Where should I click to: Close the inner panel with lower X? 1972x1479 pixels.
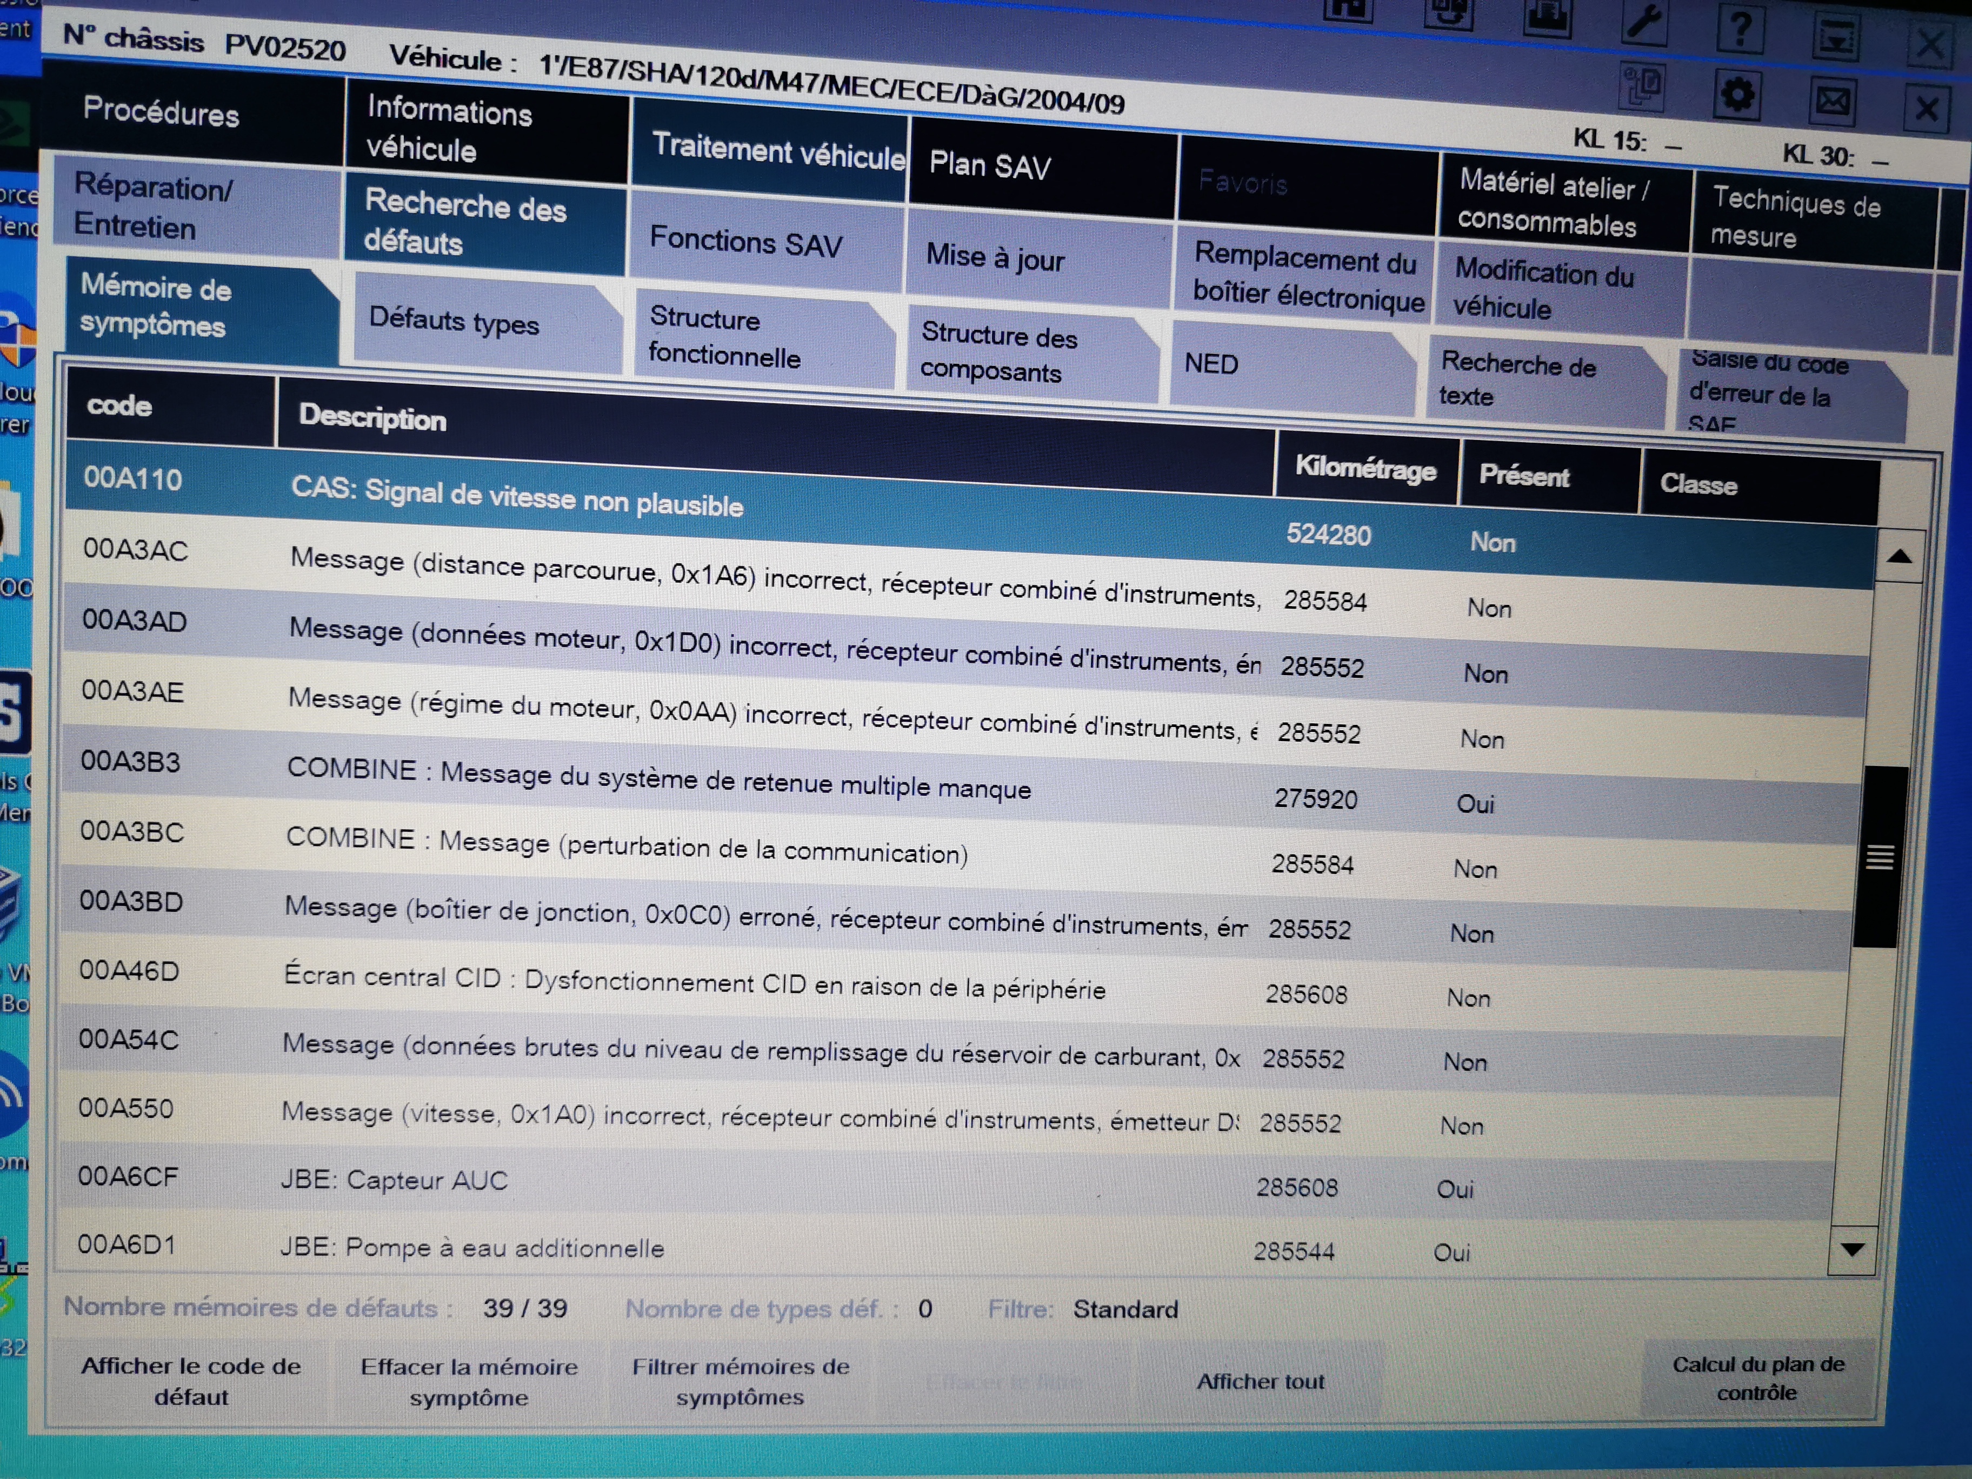pyautogui.click(x=1927, y=109)
